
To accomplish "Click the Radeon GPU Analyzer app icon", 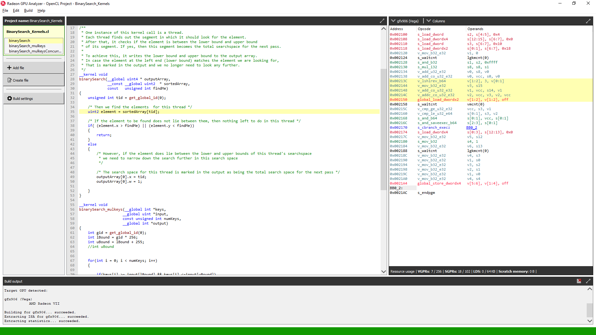I will pos(3,3).
